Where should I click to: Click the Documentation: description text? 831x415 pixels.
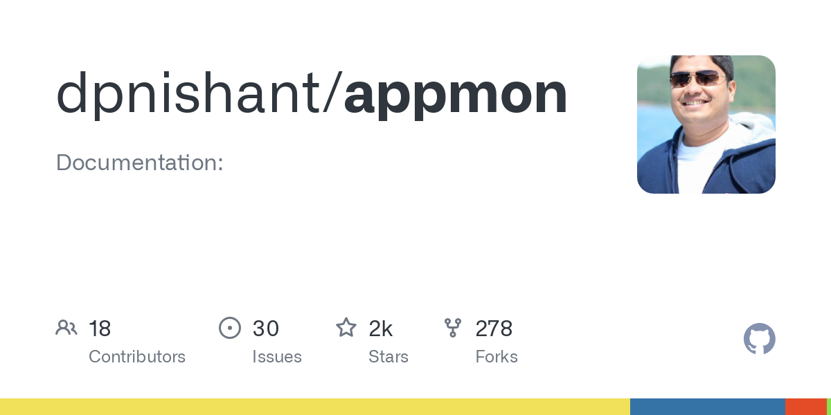[x=139, y=163]
